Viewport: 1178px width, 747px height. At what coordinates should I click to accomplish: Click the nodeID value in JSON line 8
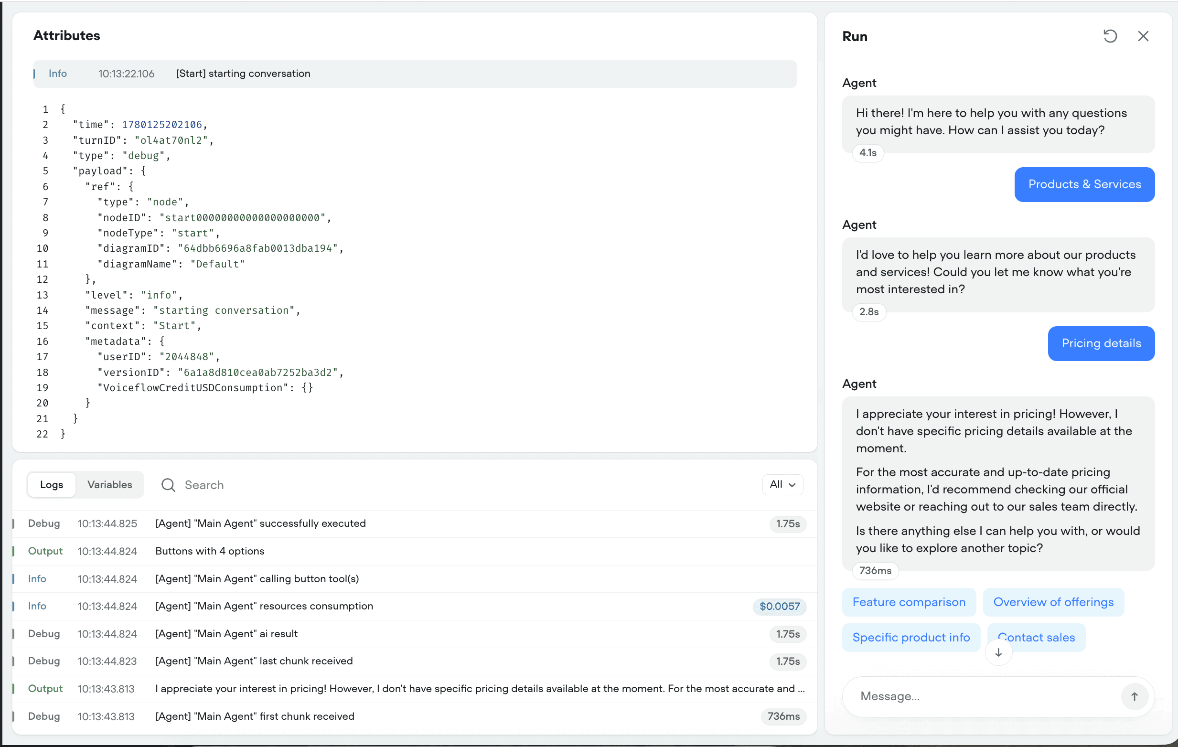click(243, 218)
